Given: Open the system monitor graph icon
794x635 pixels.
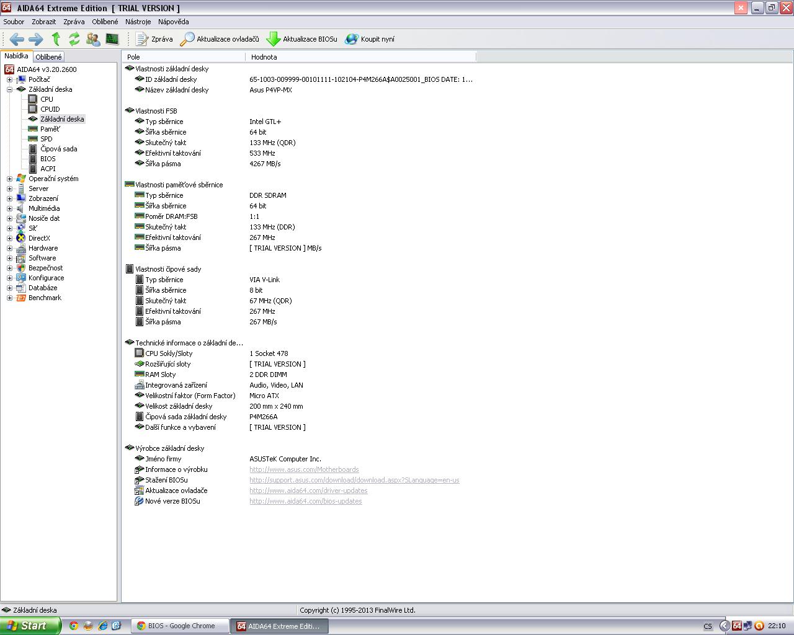Looking at the screenshot, I should pos(112,39).
